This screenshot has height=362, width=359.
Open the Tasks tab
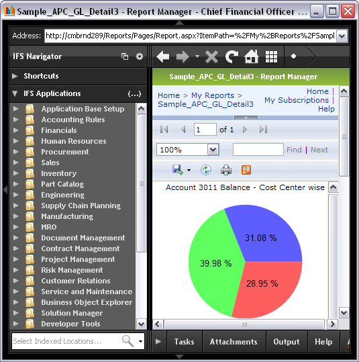184,342
